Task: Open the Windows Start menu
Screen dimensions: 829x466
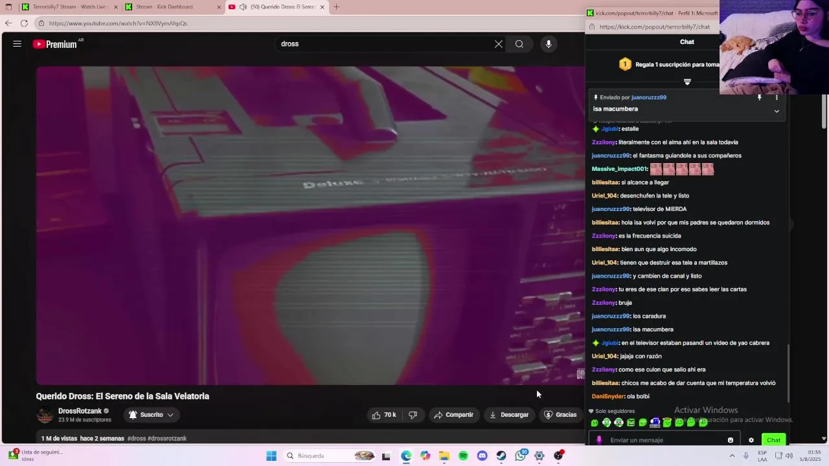Action: 271,456
